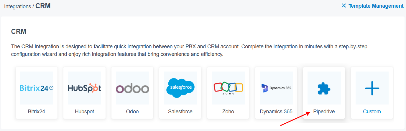Click the Pipedrive puzzle piece icon
The image size is (406, 131).
tap(324, 88)
